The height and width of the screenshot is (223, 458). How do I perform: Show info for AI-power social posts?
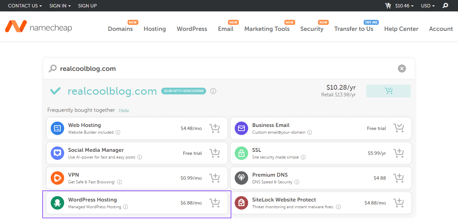click(140, 157)
